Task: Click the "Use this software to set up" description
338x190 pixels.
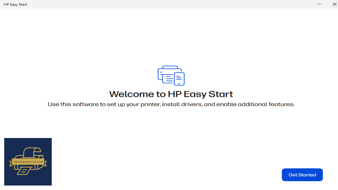Action: pos(171,104)
